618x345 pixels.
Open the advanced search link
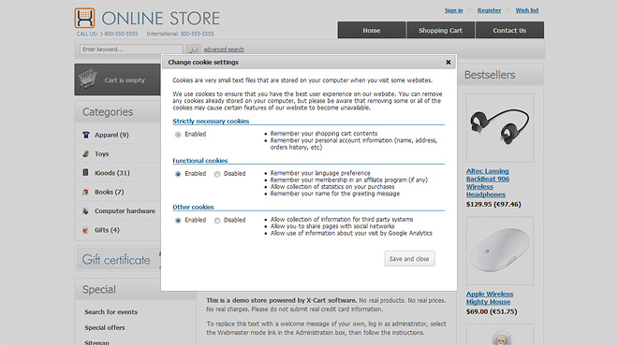[x=224, y=50]
